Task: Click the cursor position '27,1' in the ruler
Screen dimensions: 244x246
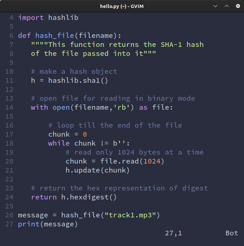Action: point(174,233)
